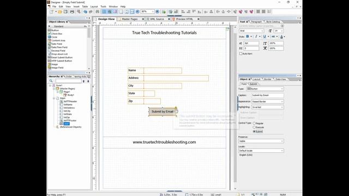Click the Open folder toolbar icon
This screenshot has height=196, width=349.
pos(60,11)
